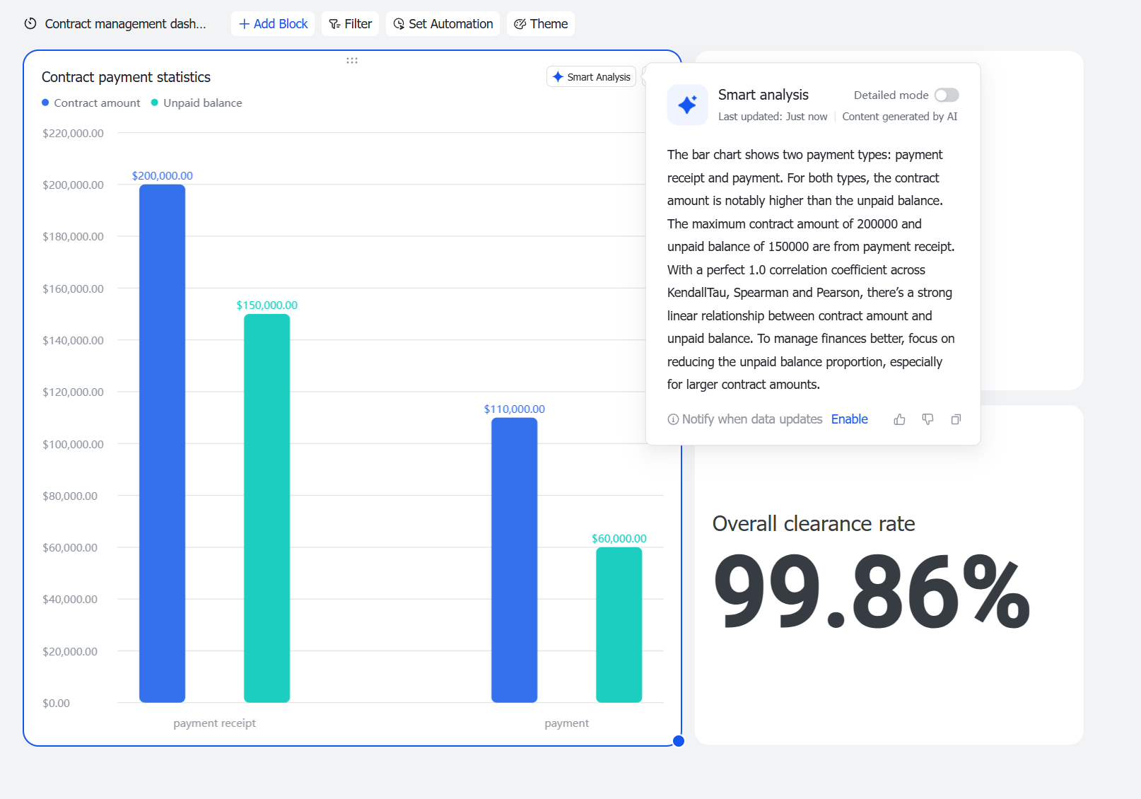
Task: Click the payment receipt axis label
Action: pos(214,723)
